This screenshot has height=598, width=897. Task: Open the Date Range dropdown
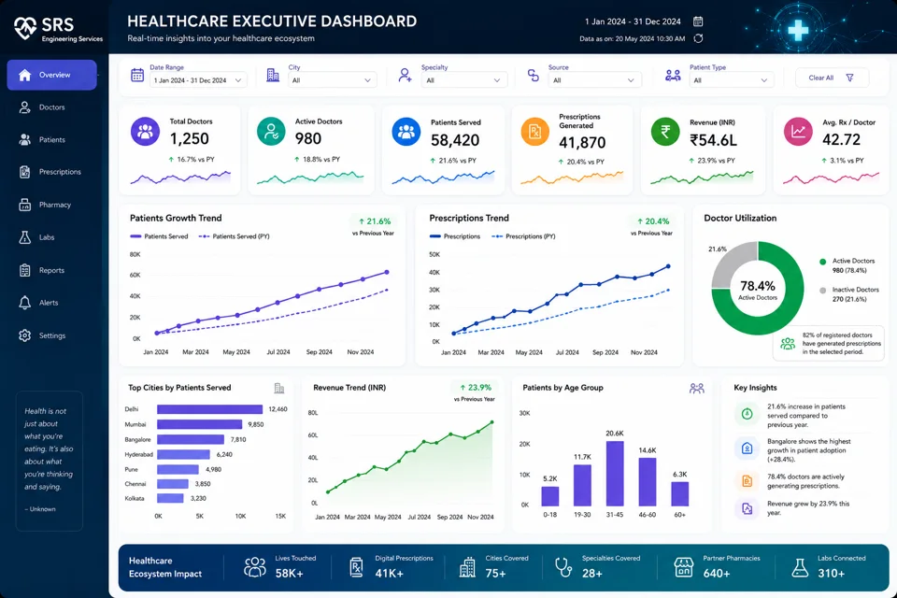(x=198, y=80)
